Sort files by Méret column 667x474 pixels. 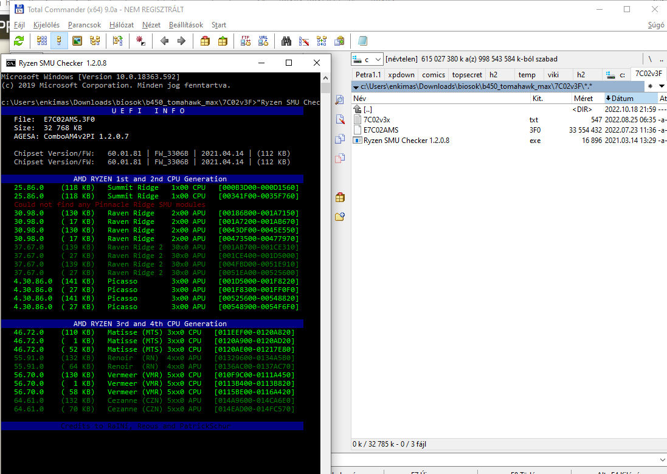(587, 99)
